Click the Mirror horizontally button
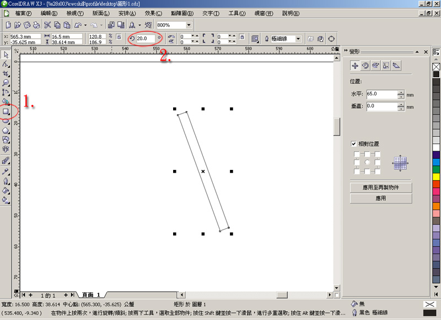Screen dimensions: 441x320 pyautogui.click(x=171, y=36)
